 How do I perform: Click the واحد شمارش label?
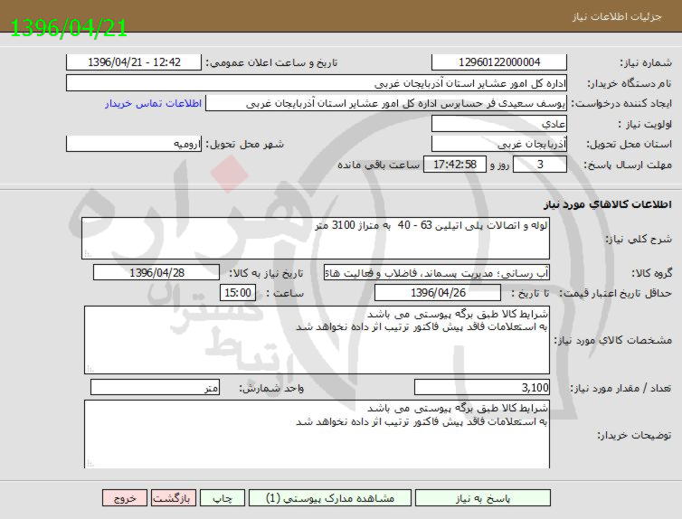point(271,388)
